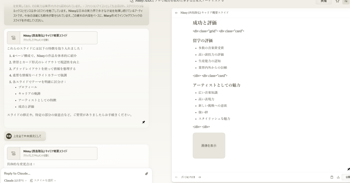This screenshot has width=350, height=183.
Task: Click user message 上を全て中央揃えにして
Action: (27, 136)
